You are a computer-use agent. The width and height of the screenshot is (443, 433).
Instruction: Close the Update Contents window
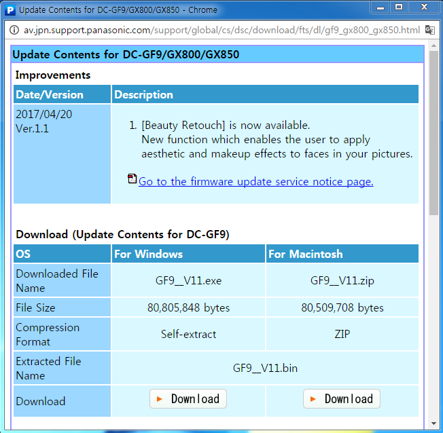pos(425,7)
